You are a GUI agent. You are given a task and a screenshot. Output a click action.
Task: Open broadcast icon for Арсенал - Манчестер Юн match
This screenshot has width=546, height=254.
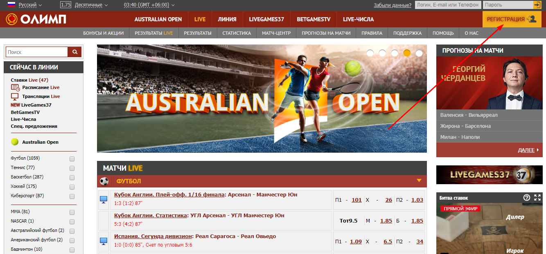[103, 199]
